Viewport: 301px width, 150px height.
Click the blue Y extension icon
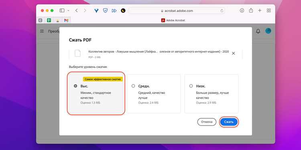[x=96, y=10]
